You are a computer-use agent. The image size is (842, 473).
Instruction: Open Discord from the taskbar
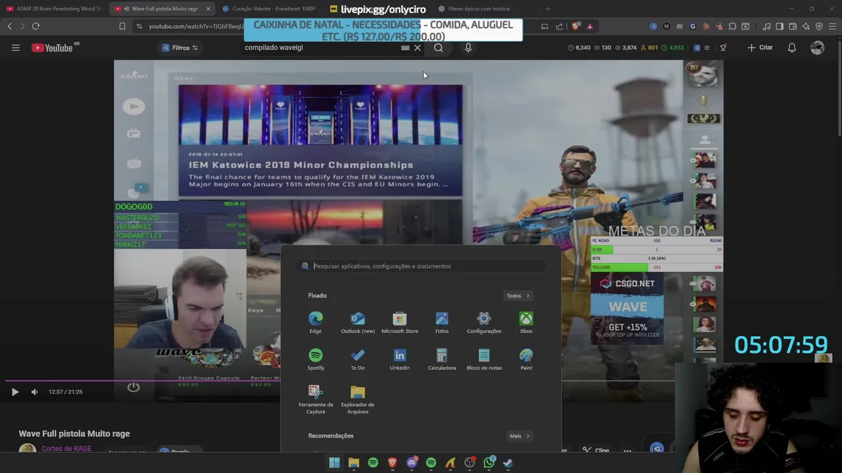coord(412,462)
